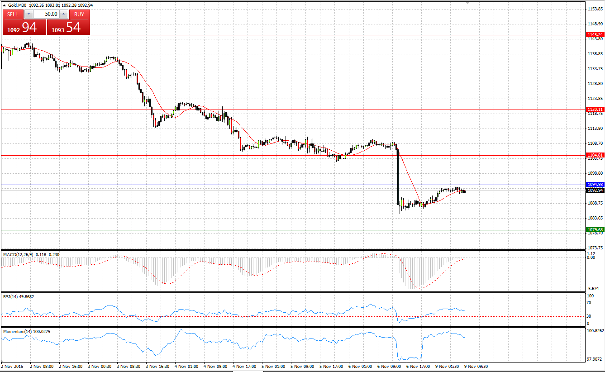Click the 2 Nov 2015 date label
The height and width of the screenshot is (372, 605).
coord(13,366)
